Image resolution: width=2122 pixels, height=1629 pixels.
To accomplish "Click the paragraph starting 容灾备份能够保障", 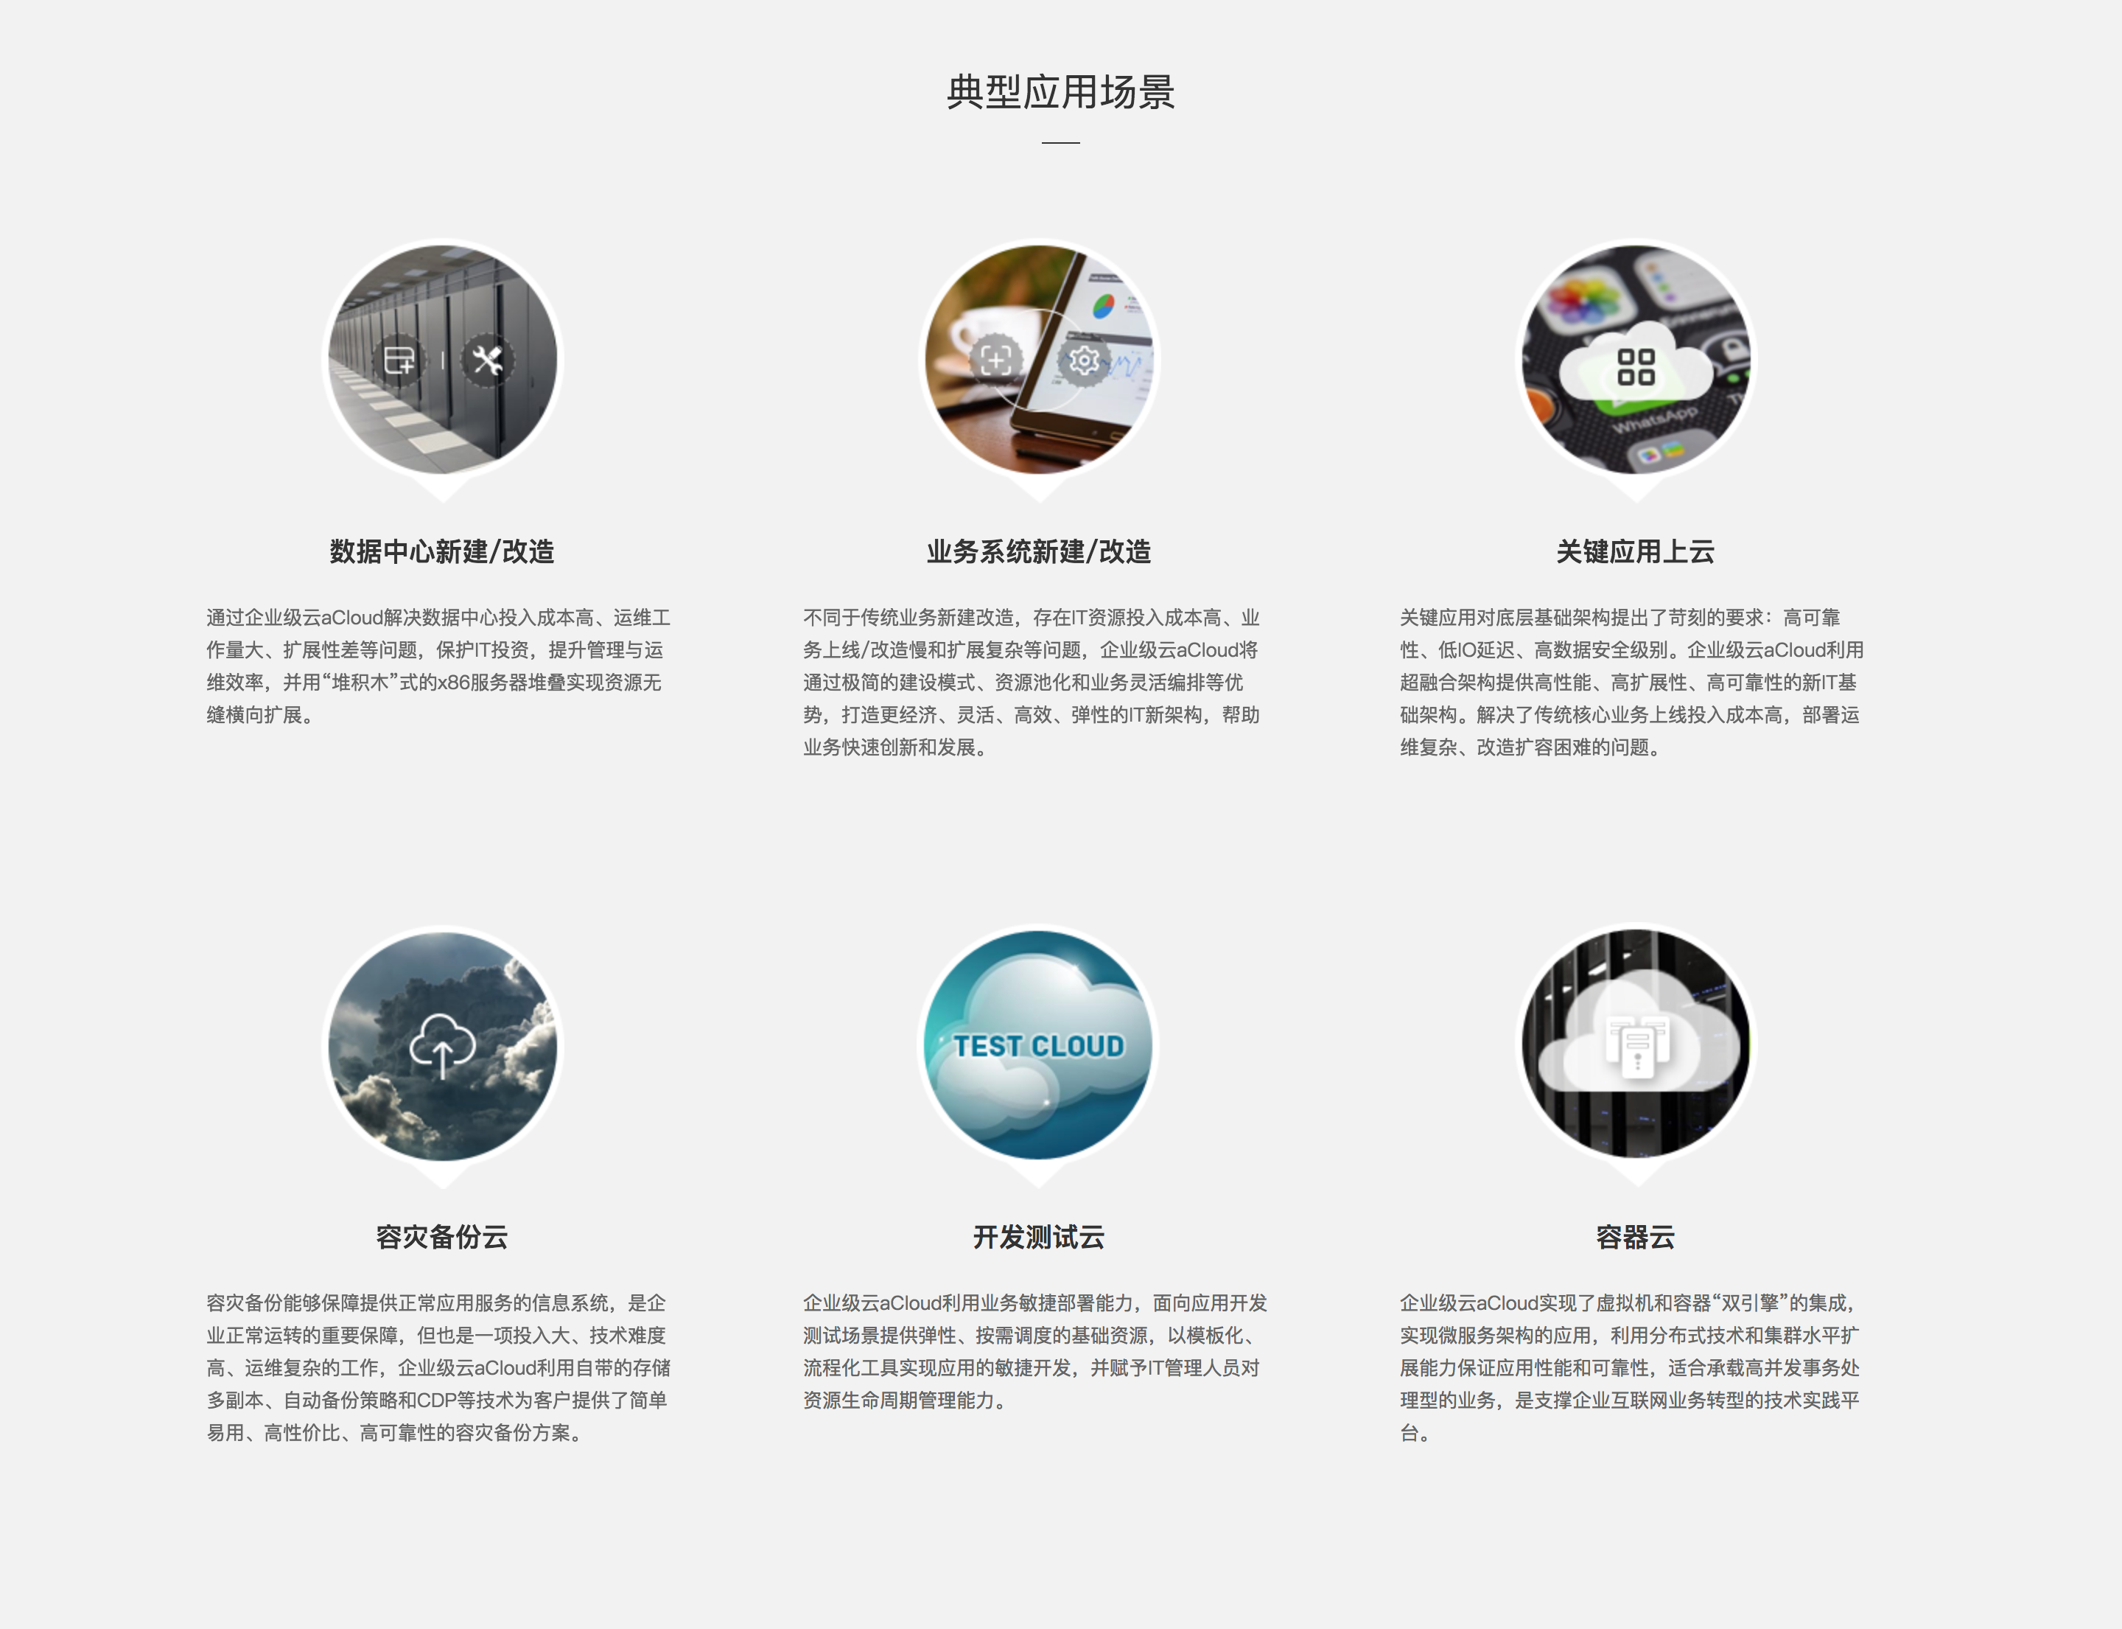I will tap(439, 1367).
